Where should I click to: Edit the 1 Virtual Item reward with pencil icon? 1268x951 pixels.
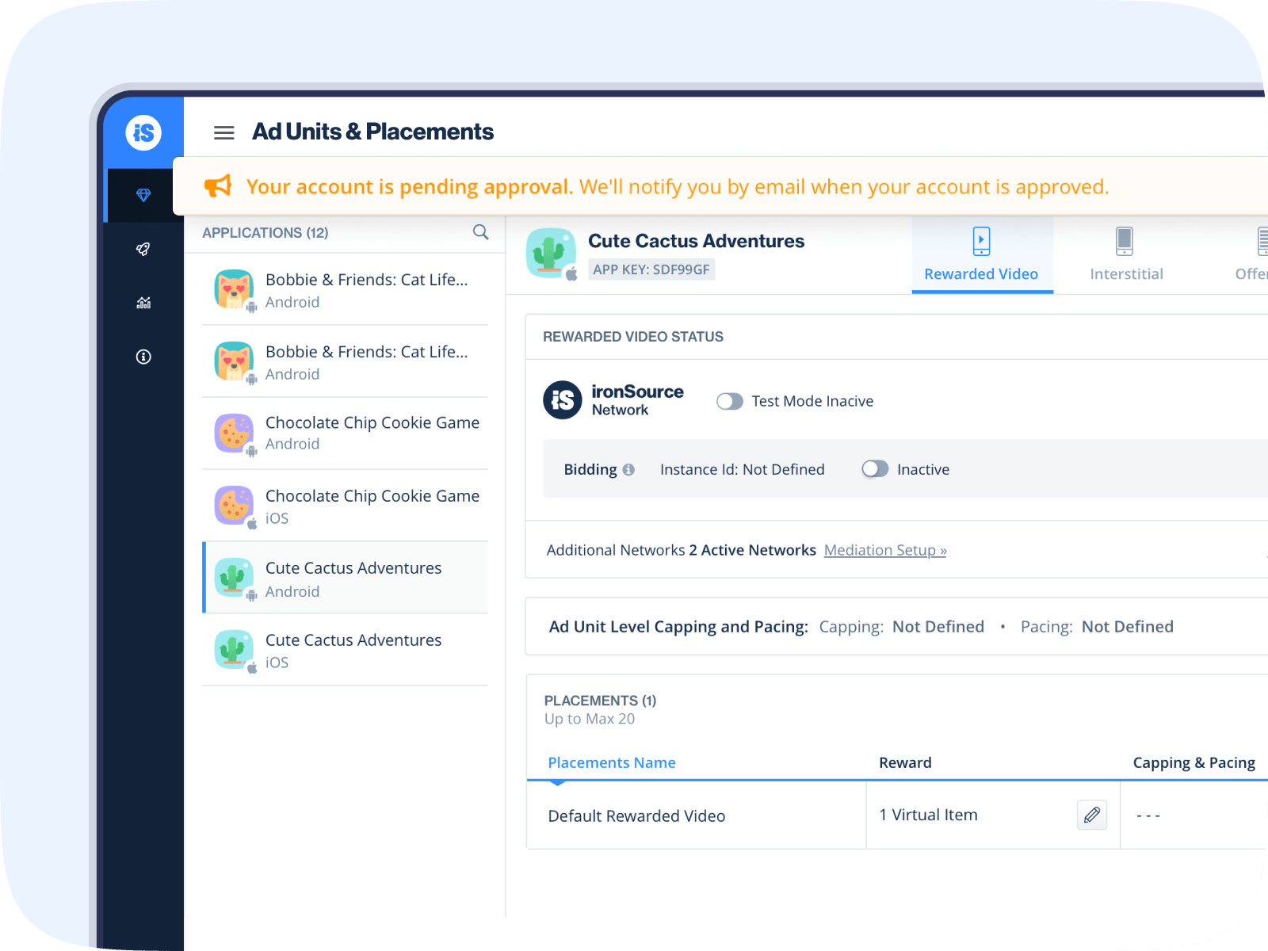pos(1091,815)
